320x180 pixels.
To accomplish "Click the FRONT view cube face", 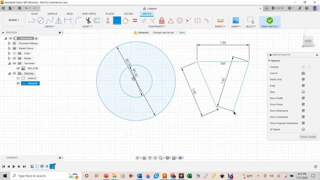I will [x=308, y=41].
